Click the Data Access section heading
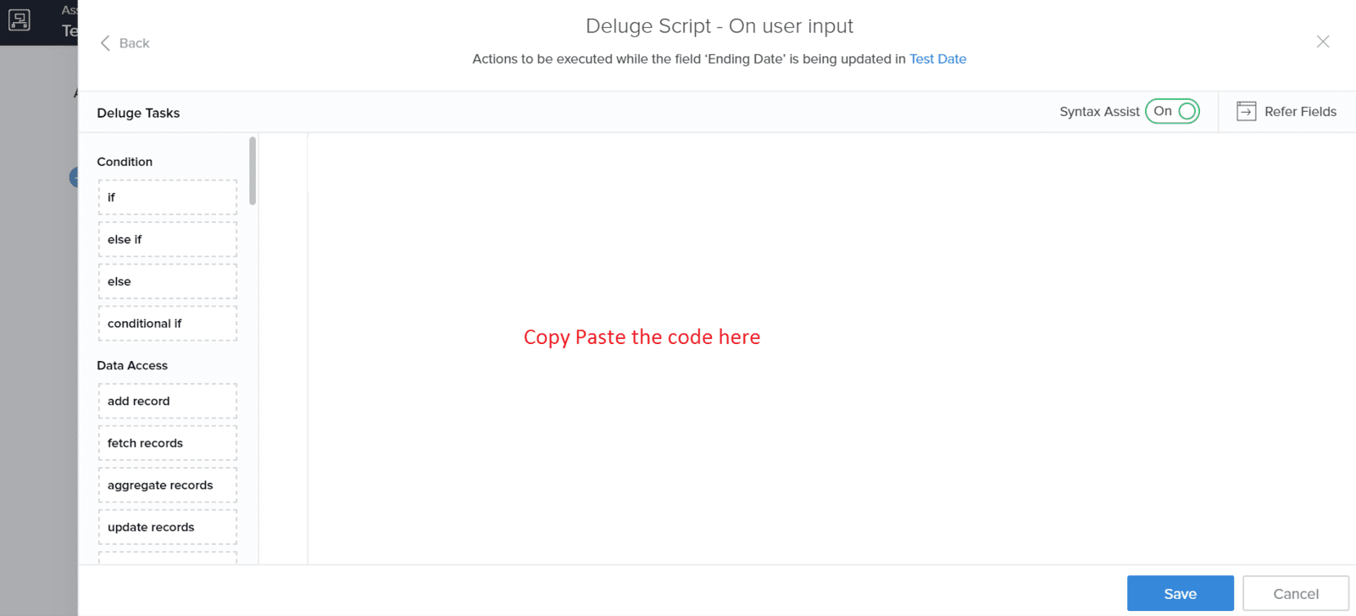The height and width of the screenshot is (616, 1356). pos(132,365)
